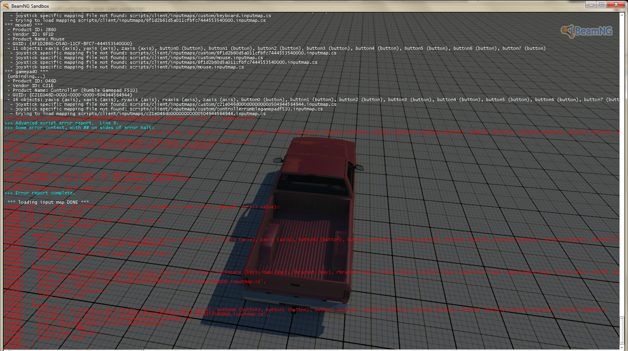Close the BeamNG Sandbox window
Screen dimensions: 628x351
point(616,4)
